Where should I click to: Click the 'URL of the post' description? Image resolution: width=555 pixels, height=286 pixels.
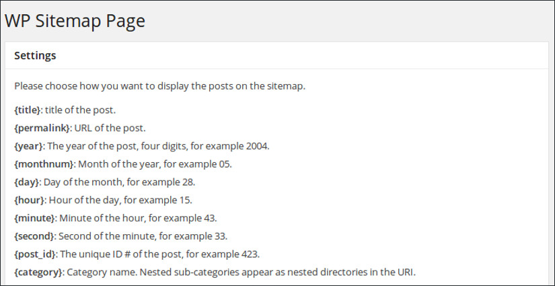pyautogui.click(x=110, y=127)
